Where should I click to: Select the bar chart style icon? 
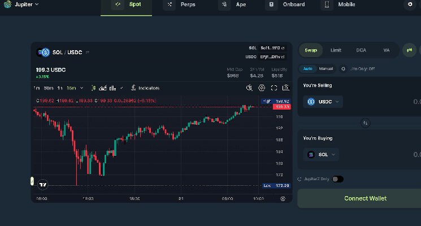113,88
